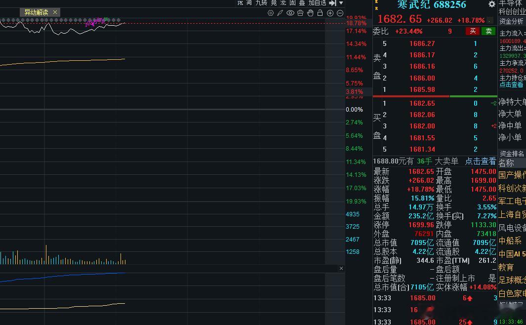Open the 军工电子 sector row
526x325 pixels.
[512, 201]
